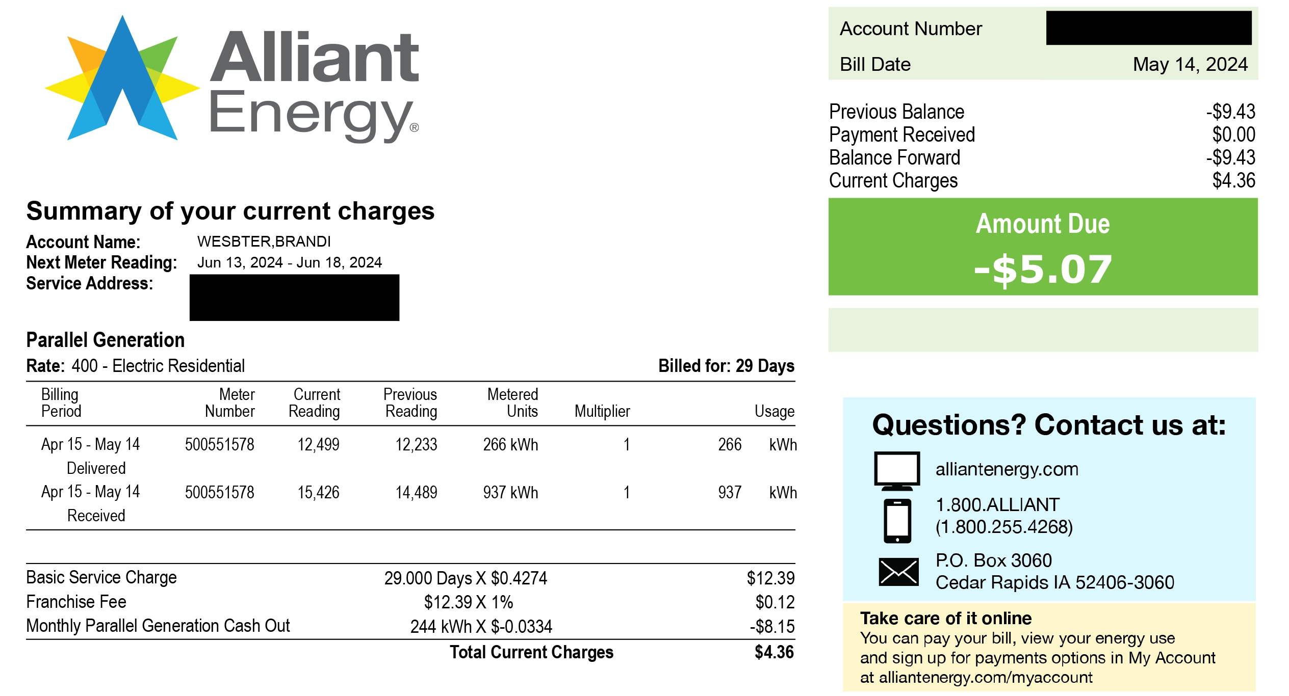Click the alliantenergy.com website link

pyautogui.click(x=1007, y=469)
